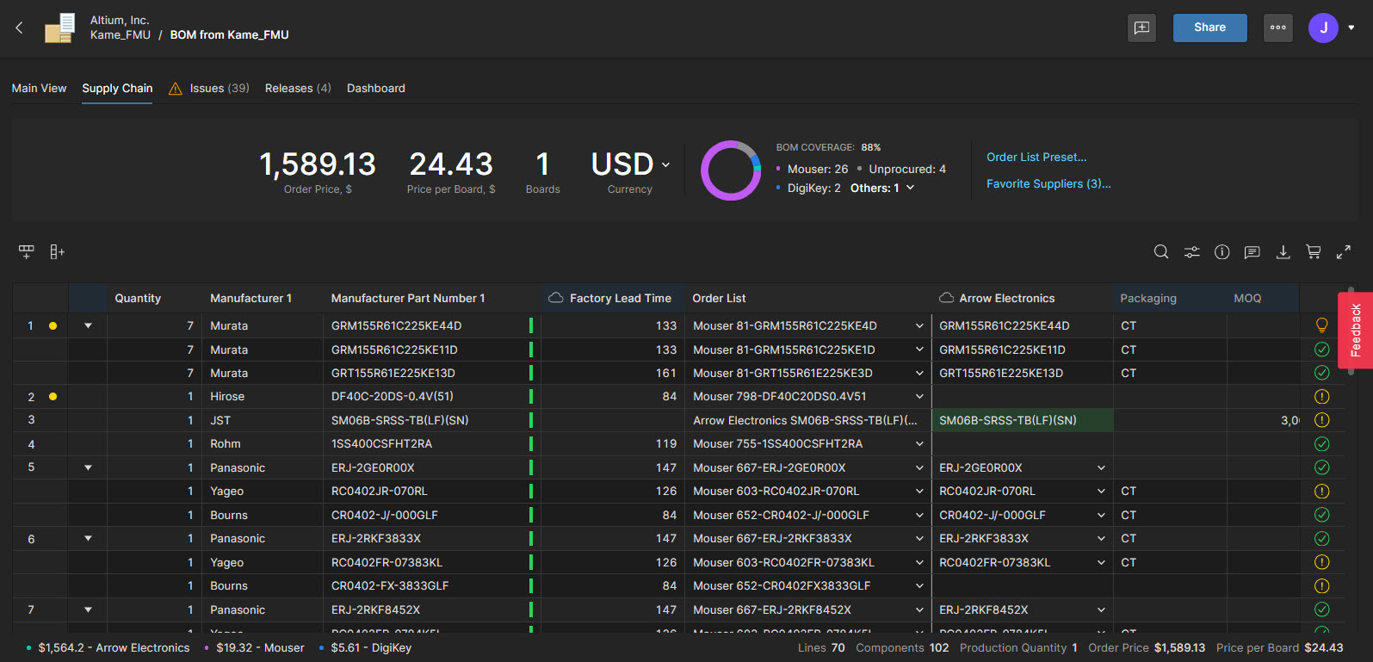Open Arrow dropdown for CR0402-J/-000GLF

point(1101,515)
